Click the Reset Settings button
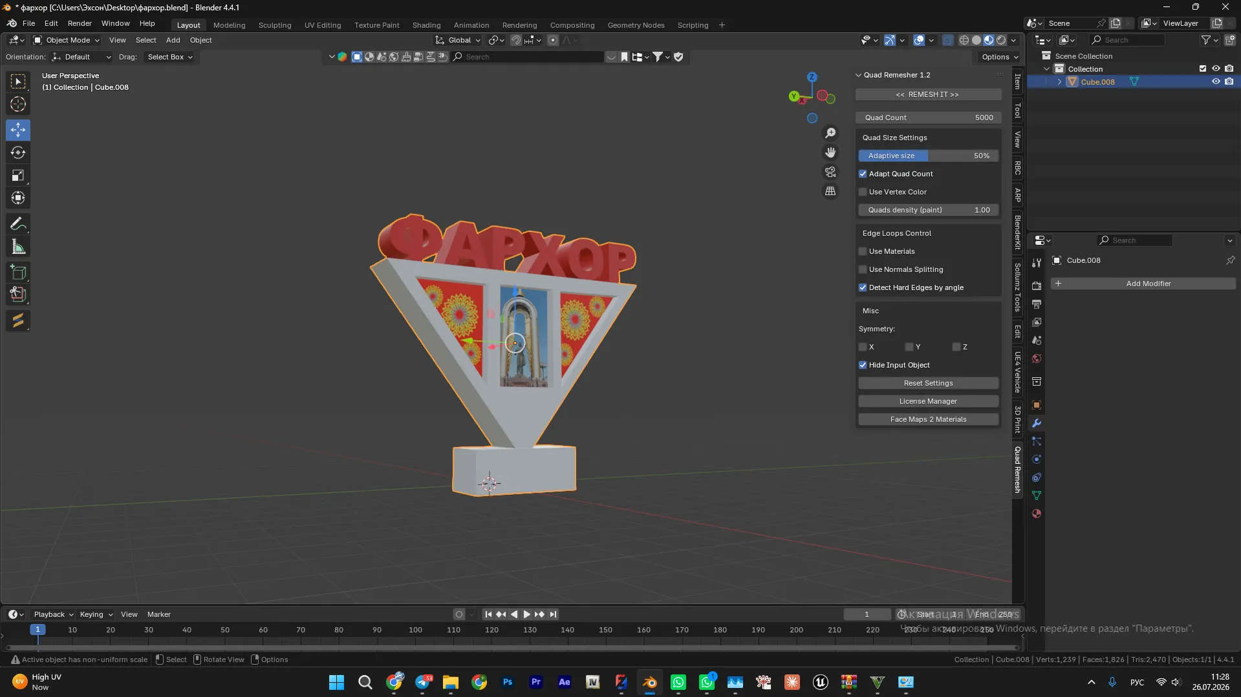The height and width of the screenshot is (697, 1241). coord(928,383)
